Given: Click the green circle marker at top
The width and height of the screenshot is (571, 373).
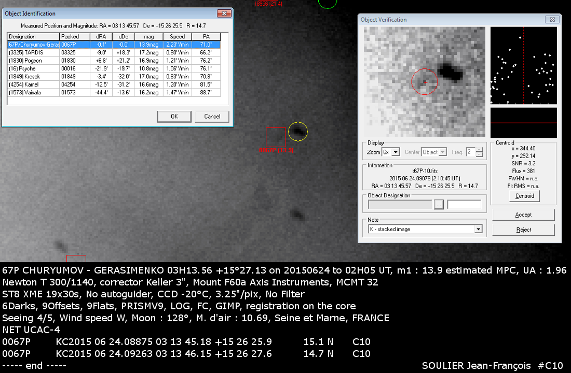Looking at the screenshot, I should click(328, 3).
